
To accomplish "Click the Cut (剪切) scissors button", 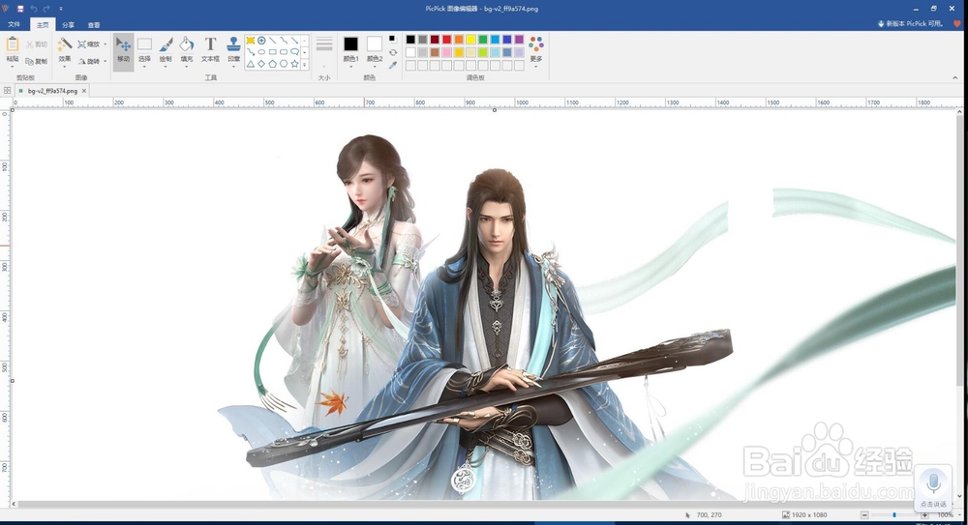I will [37, 44].
